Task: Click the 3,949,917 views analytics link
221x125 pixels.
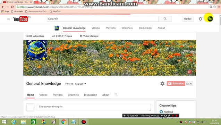Action: click(62, 36)
